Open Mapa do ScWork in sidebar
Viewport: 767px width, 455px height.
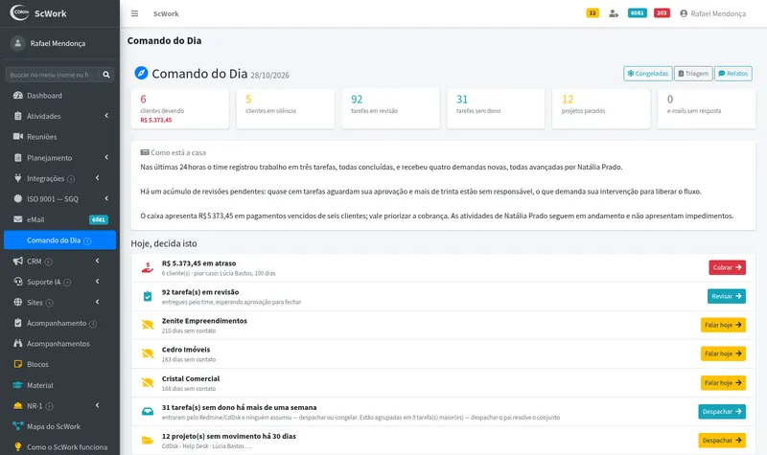59,426
